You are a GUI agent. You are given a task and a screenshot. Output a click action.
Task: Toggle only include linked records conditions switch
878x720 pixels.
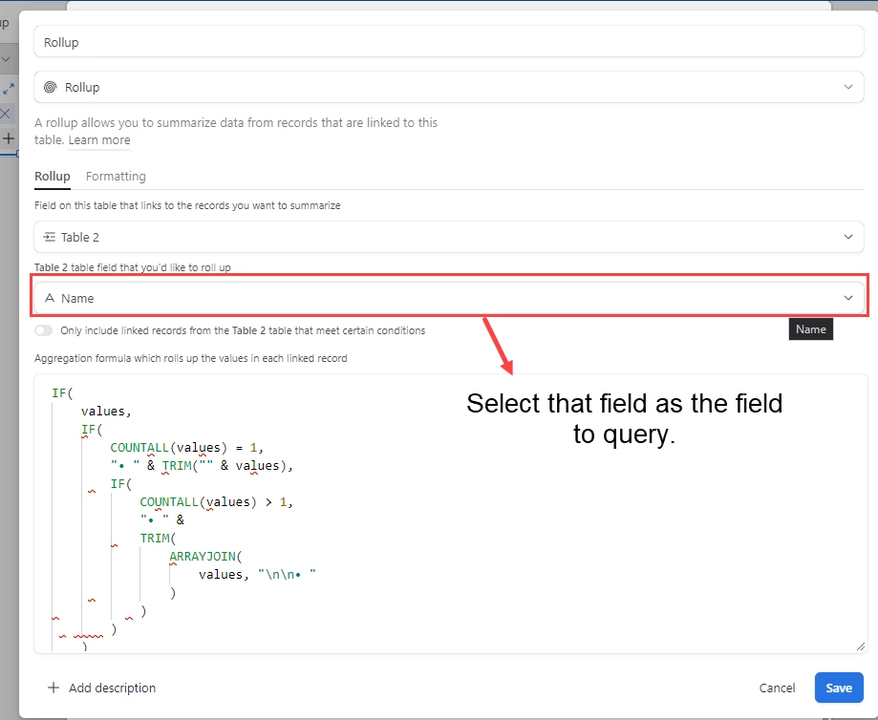(44, 330)
